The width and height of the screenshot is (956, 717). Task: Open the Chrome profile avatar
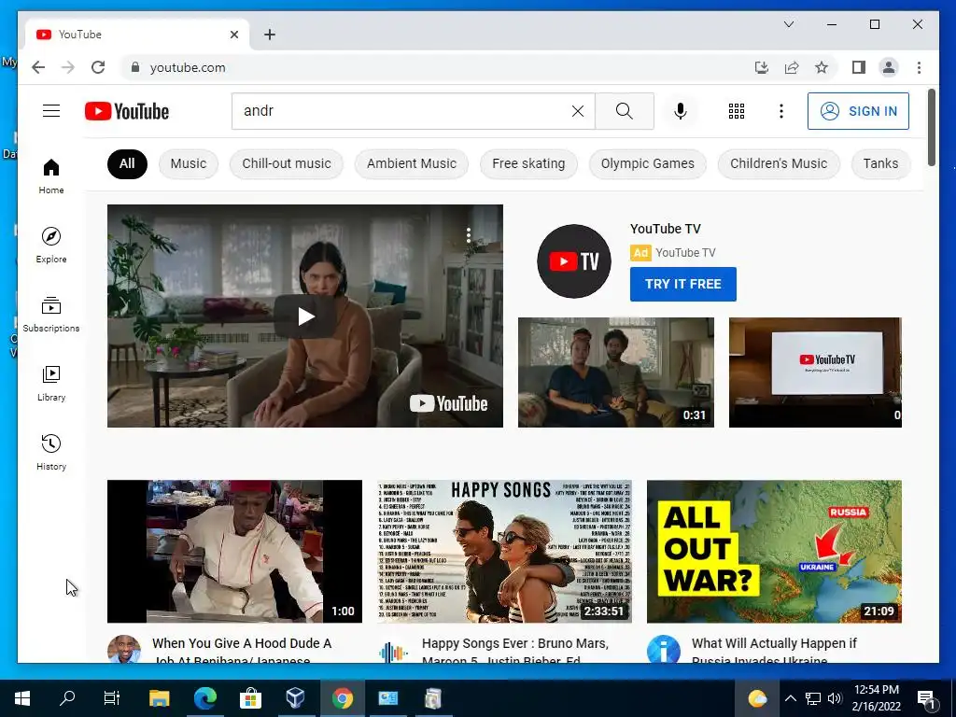[x=889, y=67]
